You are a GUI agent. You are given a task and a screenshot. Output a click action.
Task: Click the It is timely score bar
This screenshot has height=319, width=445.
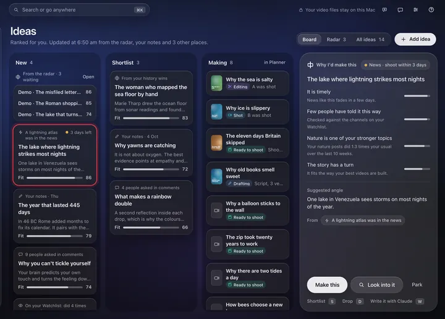pyautogui.click(x=417, y=96)
